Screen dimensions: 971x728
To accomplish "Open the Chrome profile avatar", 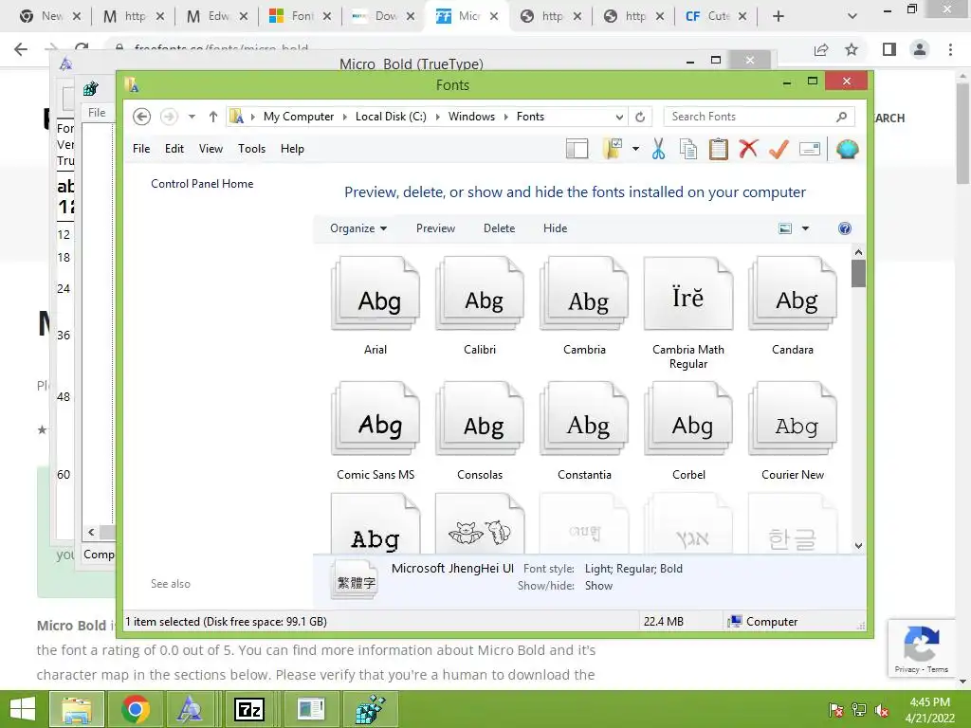I will [x=920, y=49].
